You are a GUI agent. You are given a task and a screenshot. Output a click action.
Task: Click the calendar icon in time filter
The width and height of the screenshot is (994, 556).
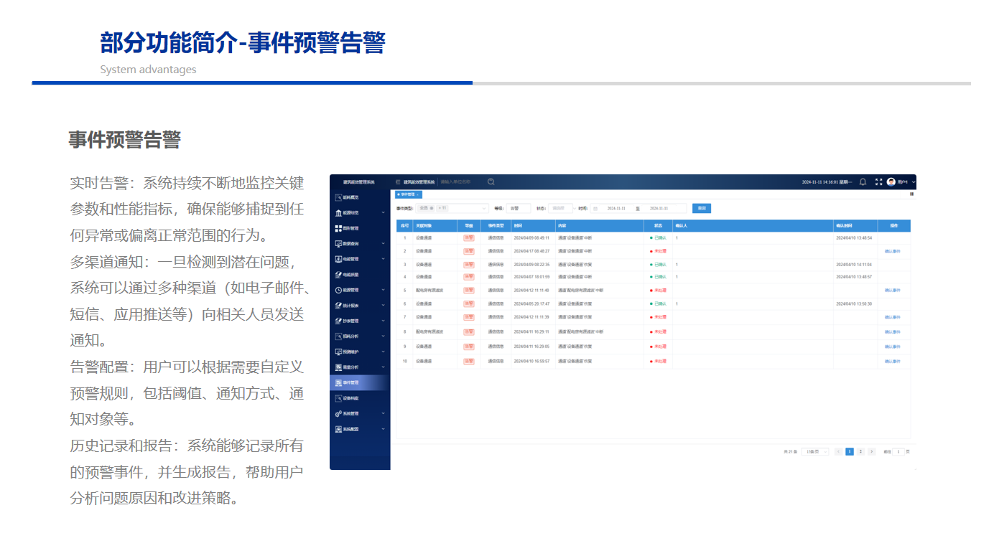595,209
